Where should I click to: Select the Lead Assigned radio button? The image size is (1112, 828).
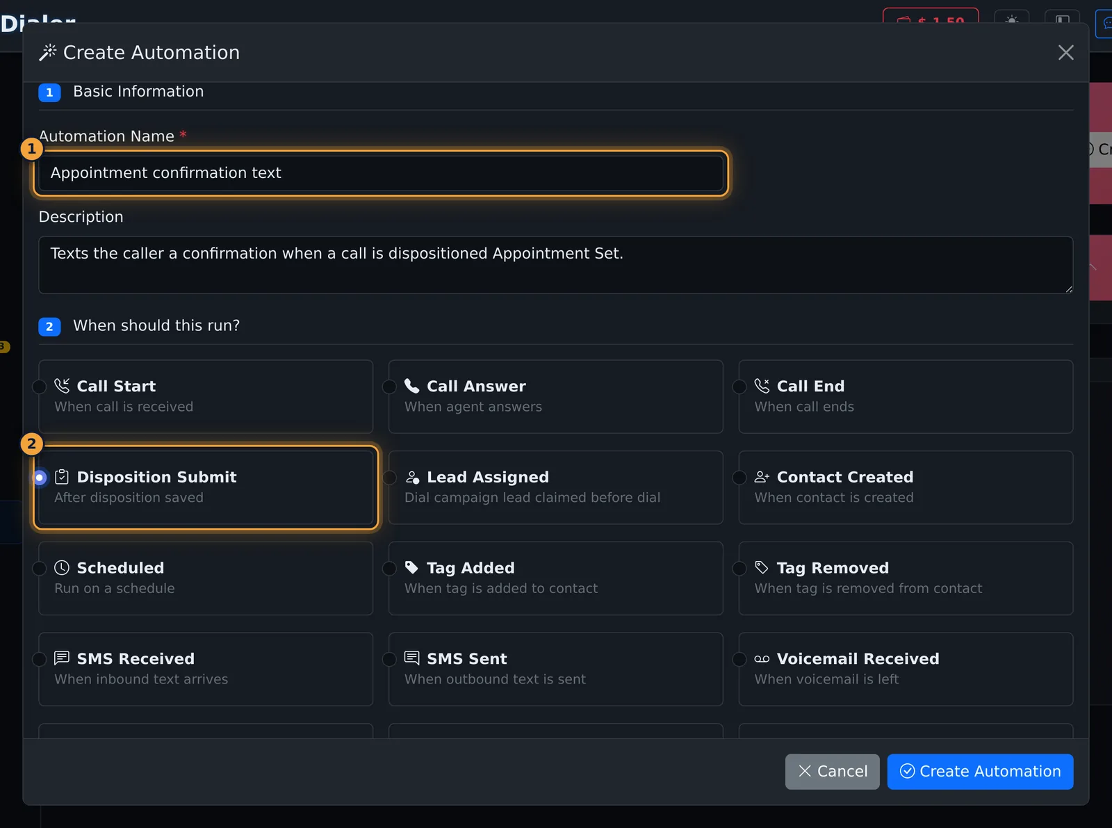[390, 478]
